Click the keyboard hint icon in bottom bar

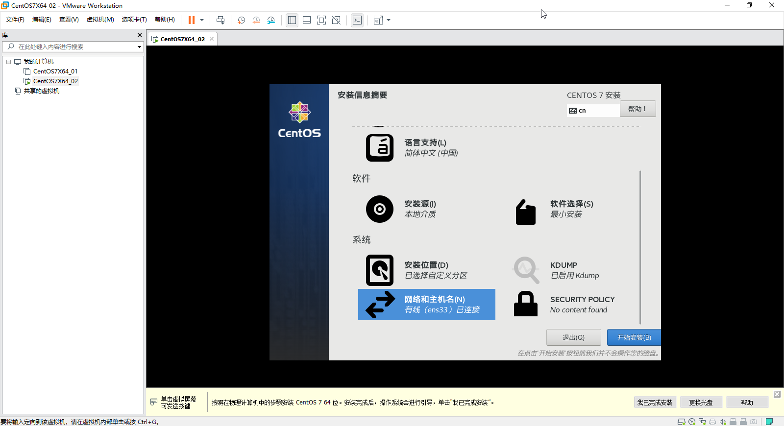[154, 402]
